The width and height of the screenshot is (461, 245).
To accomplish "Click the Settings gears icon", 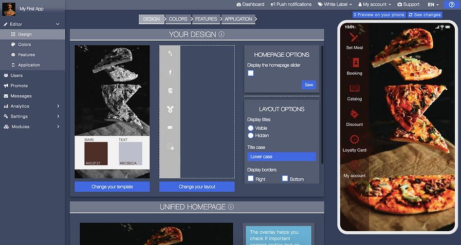I will click(x=6, y=116).
